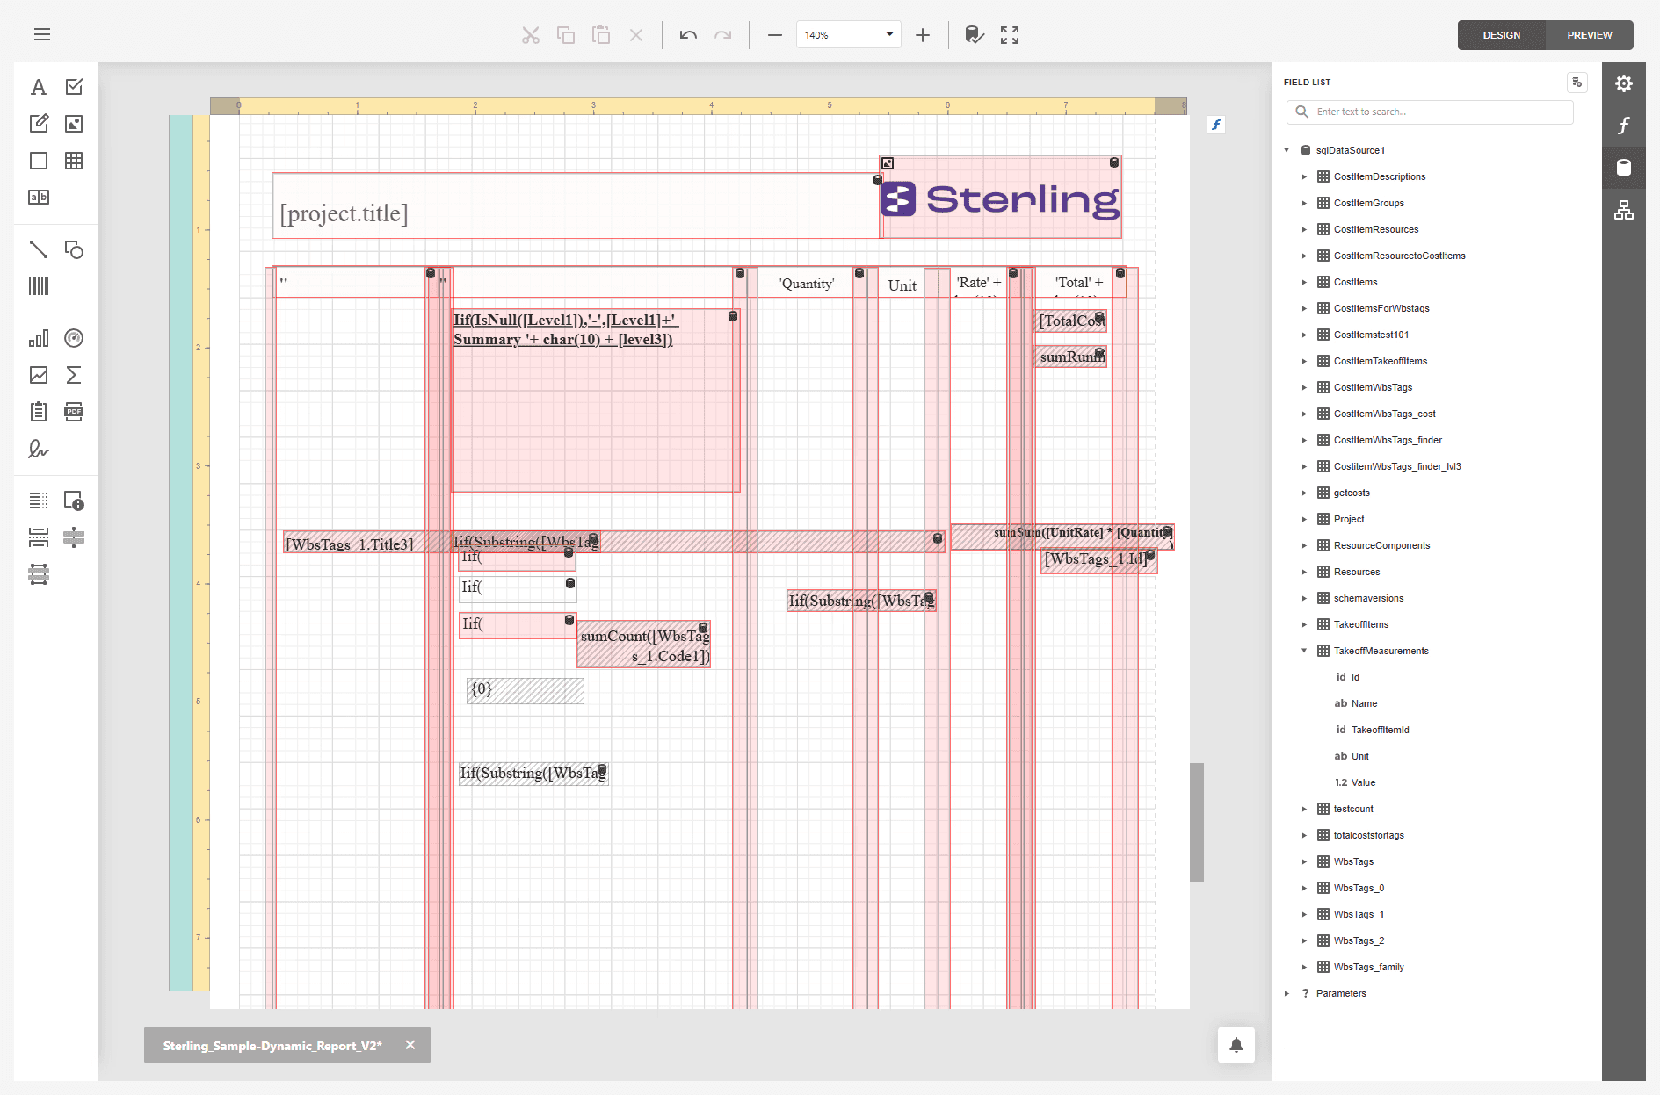This screenshot has height=1095, width=1660.
Task: Expand the Parameters node
Action: point(1287,993)
